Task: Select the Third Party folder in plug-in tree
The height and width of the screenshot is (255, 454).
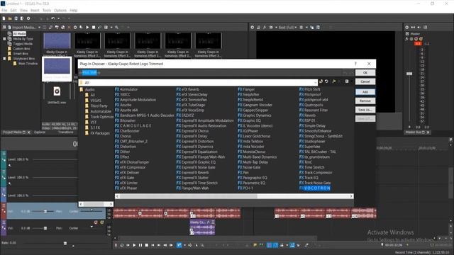Action: pos(99,106)
